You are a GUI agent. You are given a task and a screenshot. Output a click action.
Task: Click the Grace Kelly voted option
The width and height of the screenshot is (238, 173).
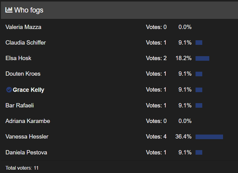28,90
